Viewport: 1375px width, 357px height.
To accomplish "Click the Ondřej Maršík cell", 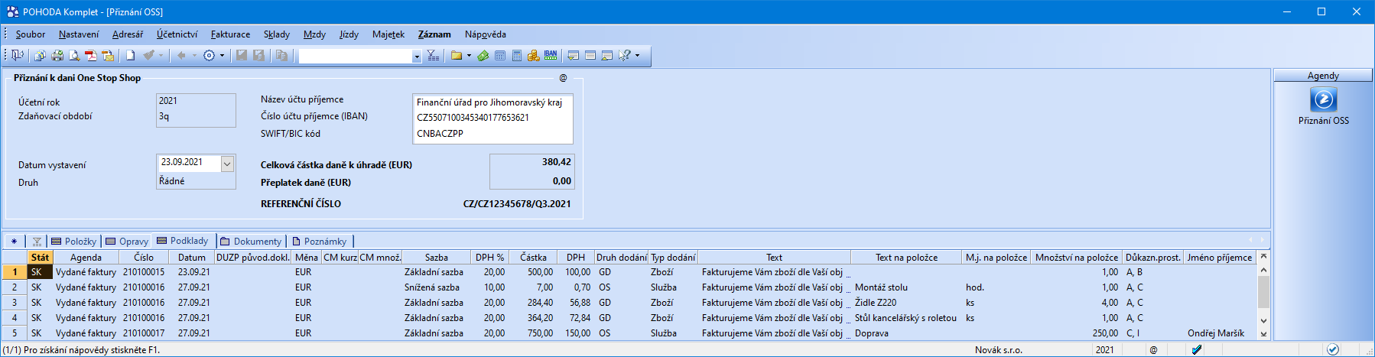I will click(x=1220, y=333).
